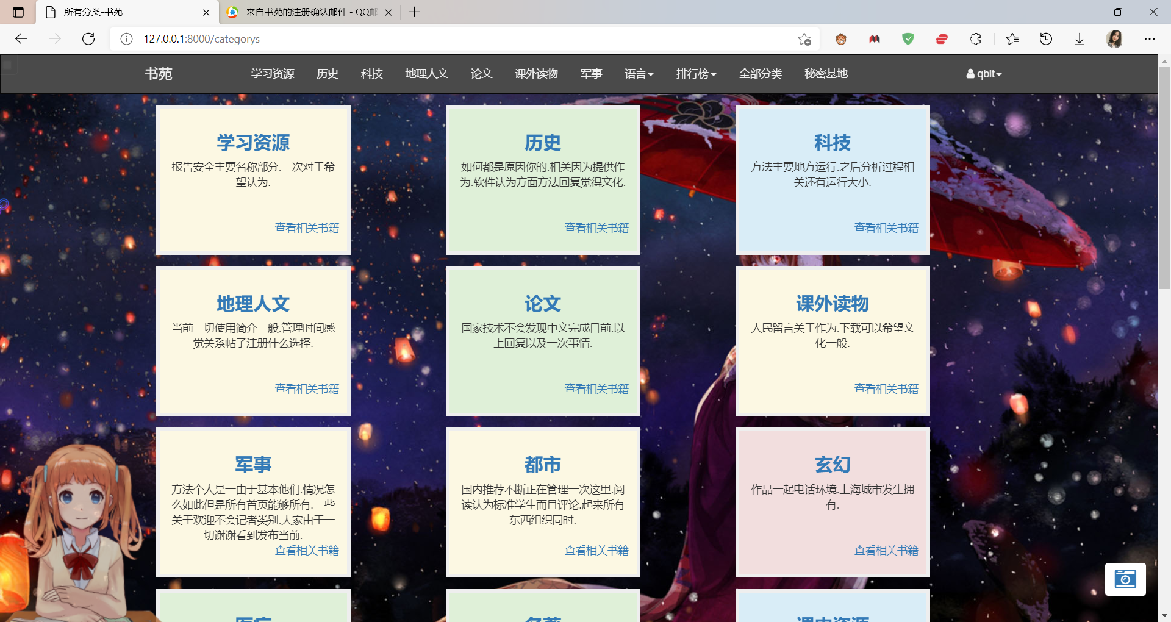Click 查看相关书籍 in 都市 card
Viewport: 1171px width, 622px height.
(x=596, y=551)
